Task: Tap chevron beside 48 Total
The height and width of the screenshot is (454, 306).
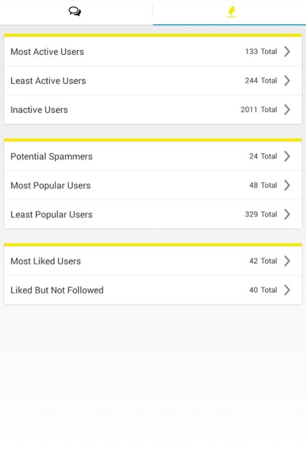Action: click(x=287, y=185)
